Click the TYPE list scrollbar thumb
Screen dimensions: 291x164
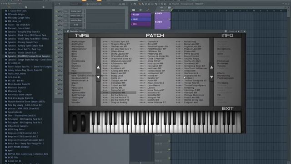(94, 43)
